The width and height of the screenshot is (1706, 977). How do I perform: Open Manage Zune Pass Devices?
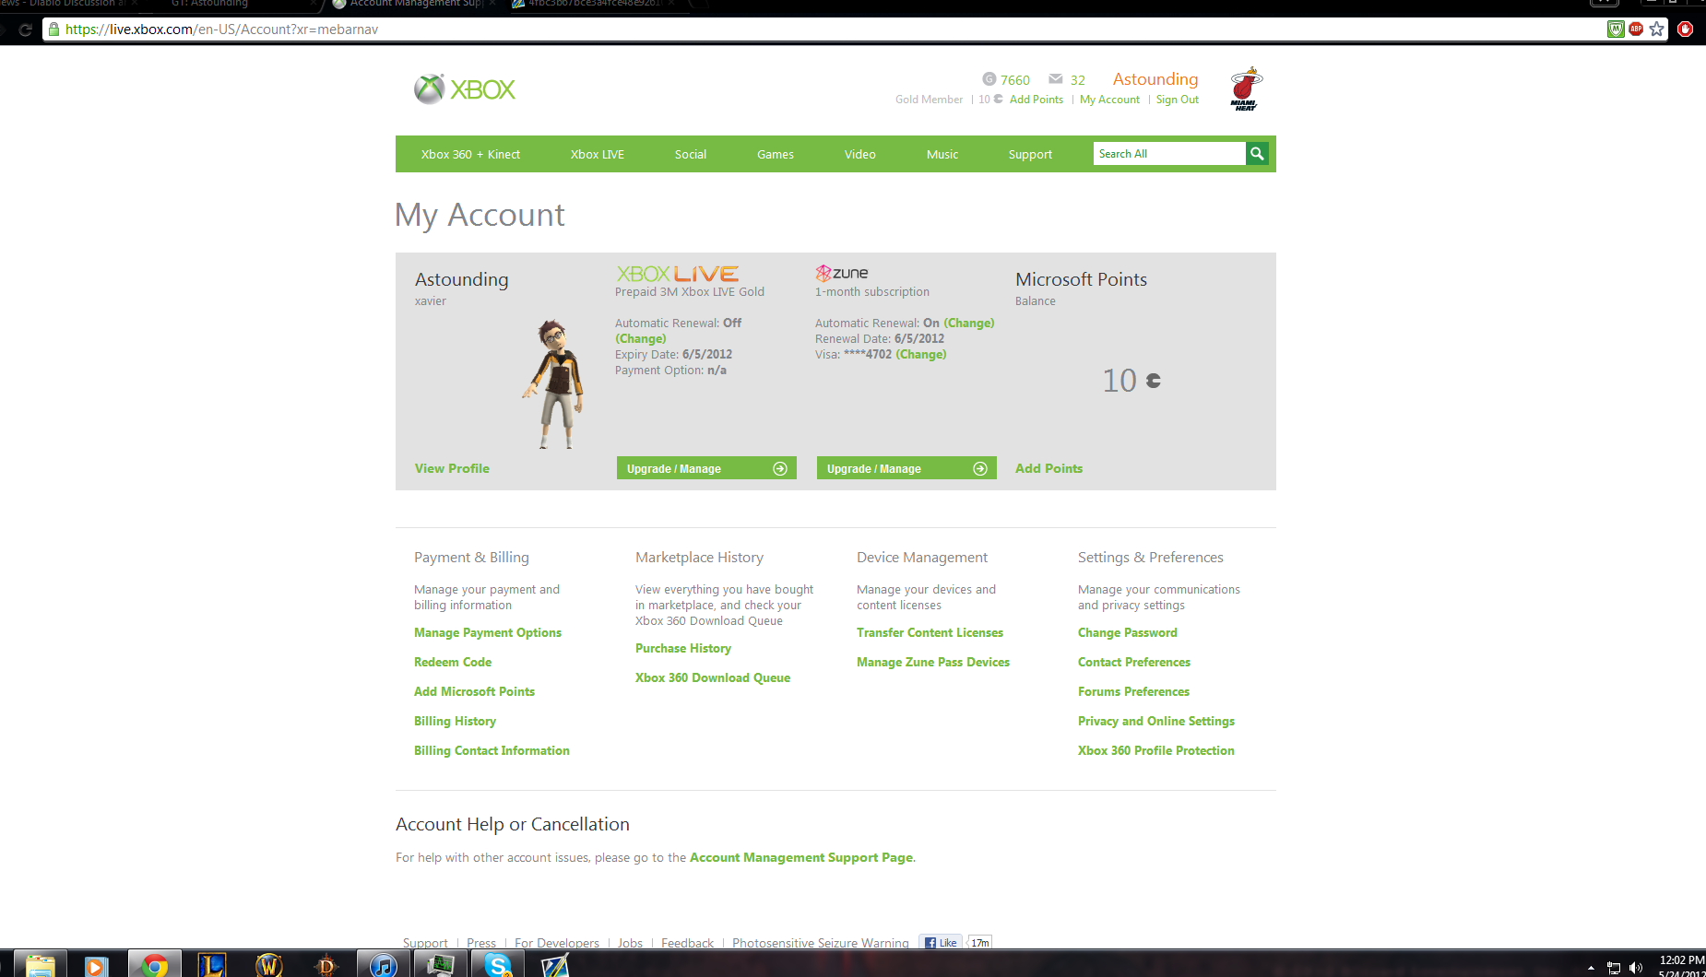933,662
